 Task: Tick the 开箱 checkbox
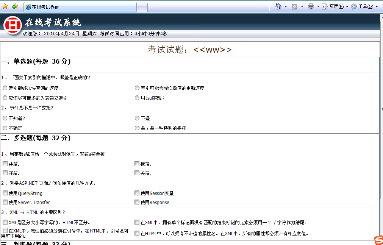coord(5,173)
